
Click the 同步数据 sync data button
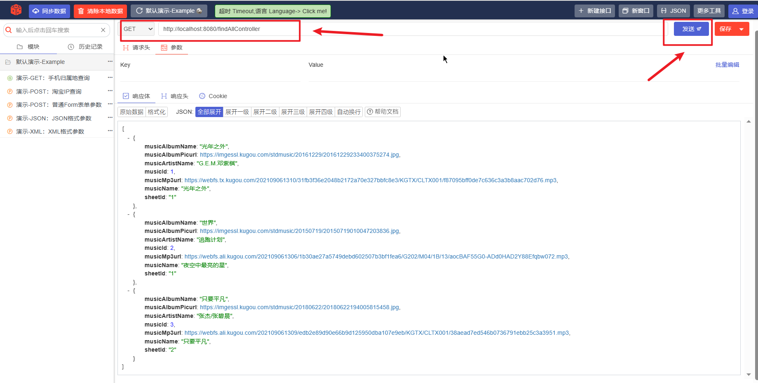click(49, 11)
